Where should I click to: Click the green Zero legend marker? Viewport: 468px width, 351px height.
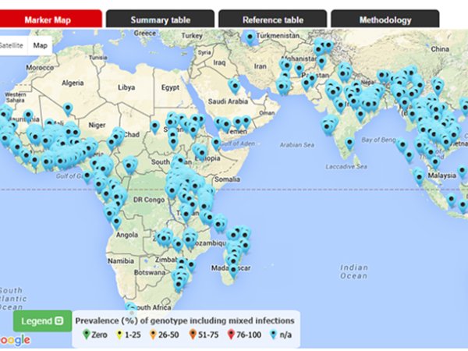(x=87, y=334)
